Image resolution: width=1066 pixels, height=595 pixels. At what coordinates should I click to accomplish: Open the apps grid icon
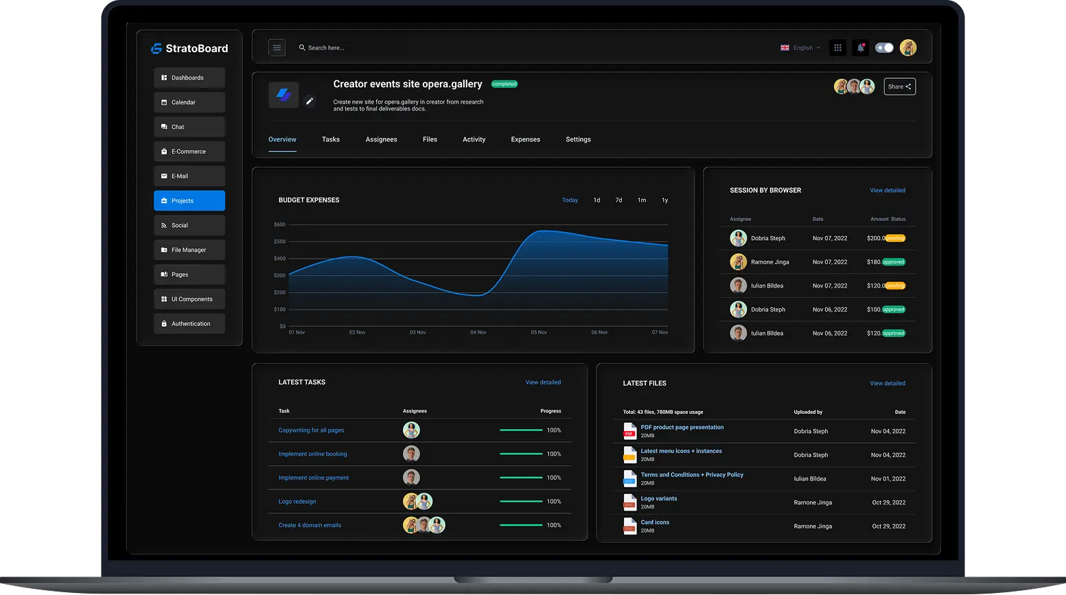click(837, 48)
